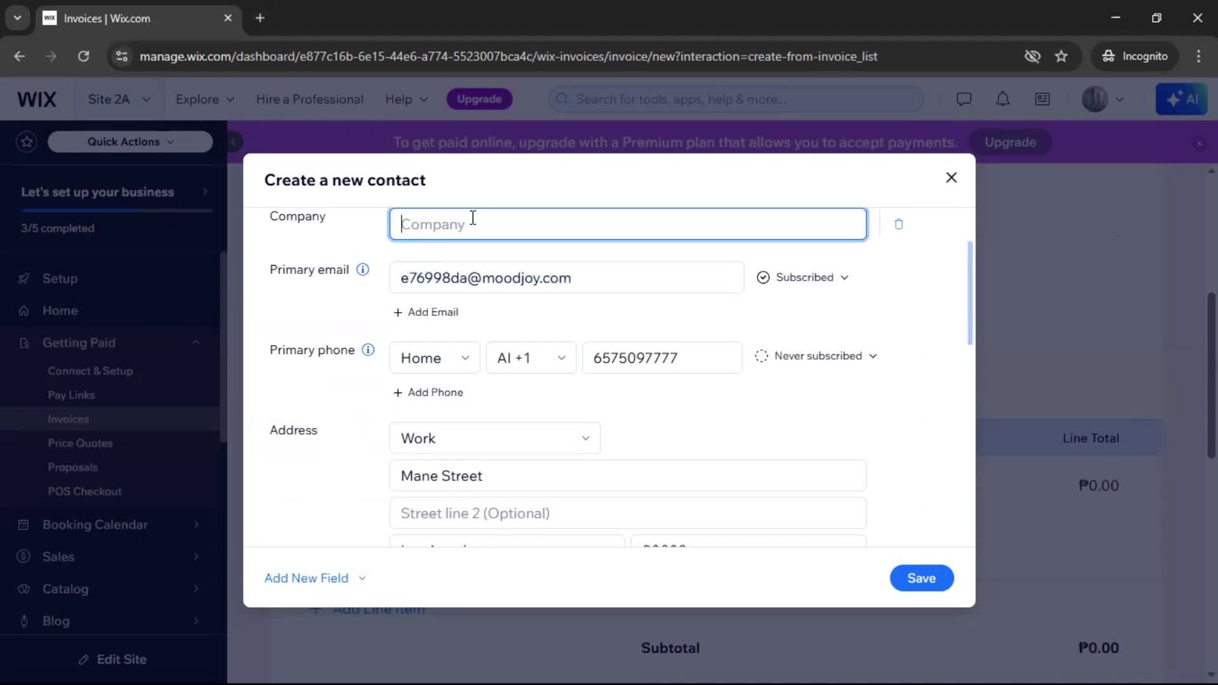Click the Primary email input field
Viewport: 1218px width, 685px height.
coord(566,278)
